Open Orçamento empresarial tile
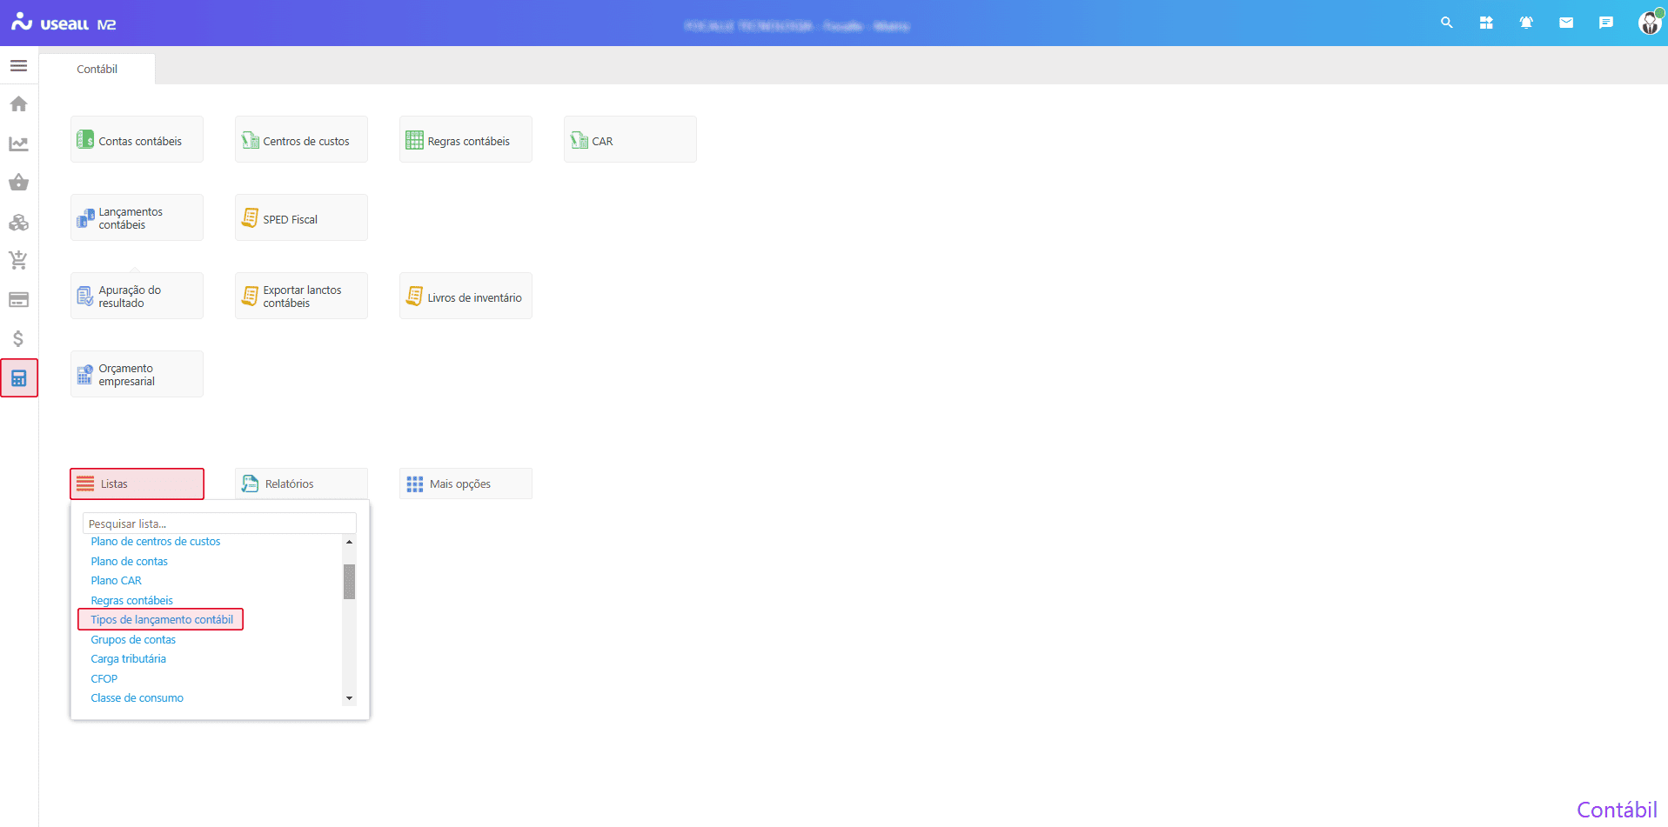1668x827 pixels. [x=137, y=374]
